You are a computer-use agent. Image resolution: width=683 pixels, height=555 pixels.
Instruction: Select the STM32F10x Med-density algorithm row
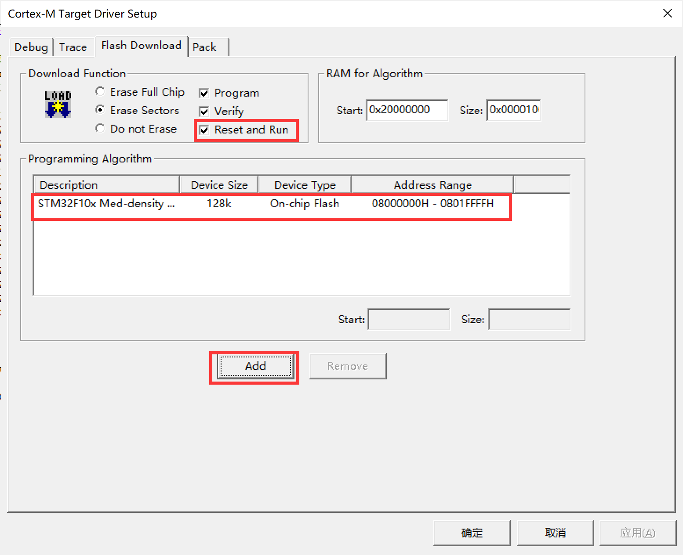pos(272,204)
